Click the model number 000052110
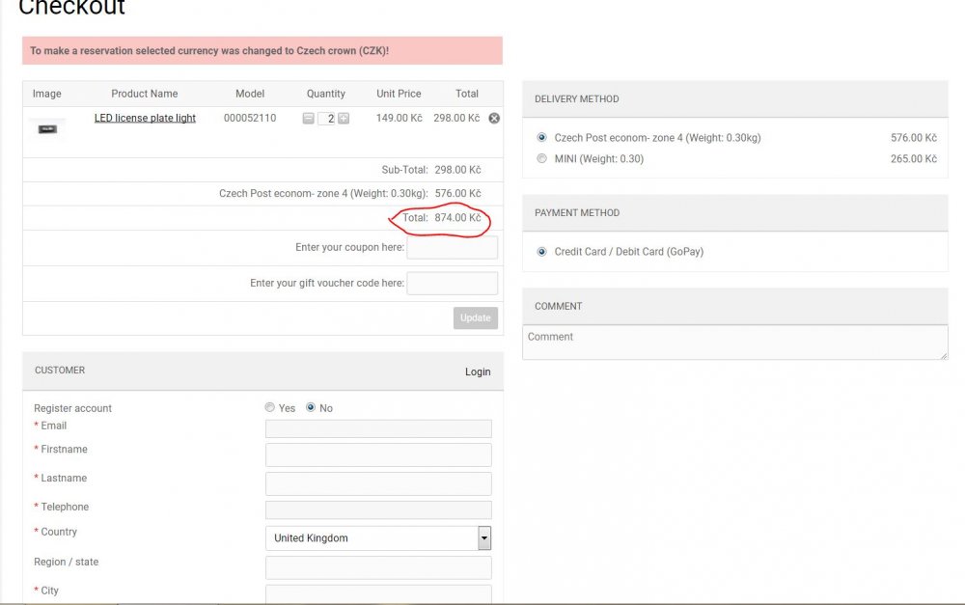The width and height of the screenshot is (965, 605). point(250,118)
